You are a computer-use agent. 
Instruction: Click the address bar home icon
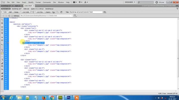coord(12,16)
